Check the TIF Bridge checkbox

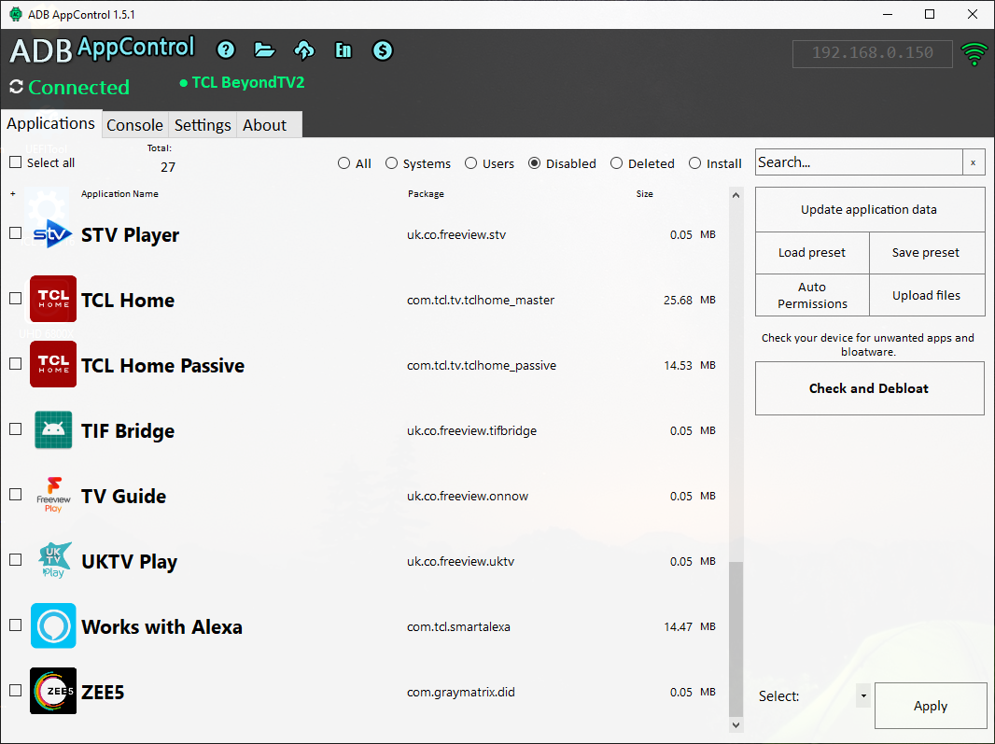[16, 429]
